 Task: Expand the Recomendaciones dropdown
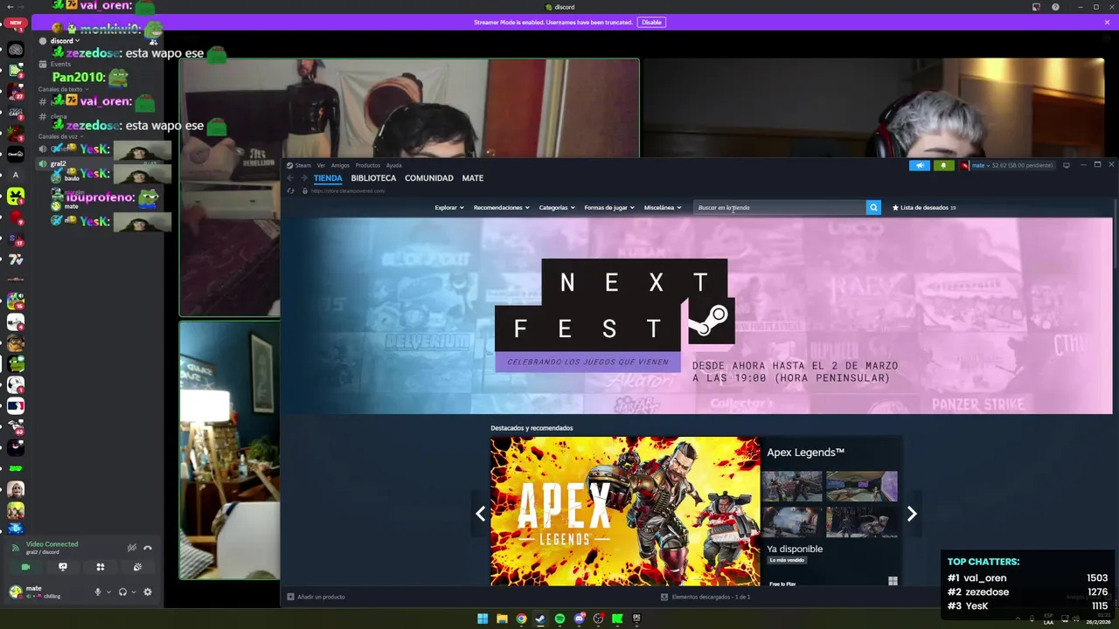tap(502, 208)
